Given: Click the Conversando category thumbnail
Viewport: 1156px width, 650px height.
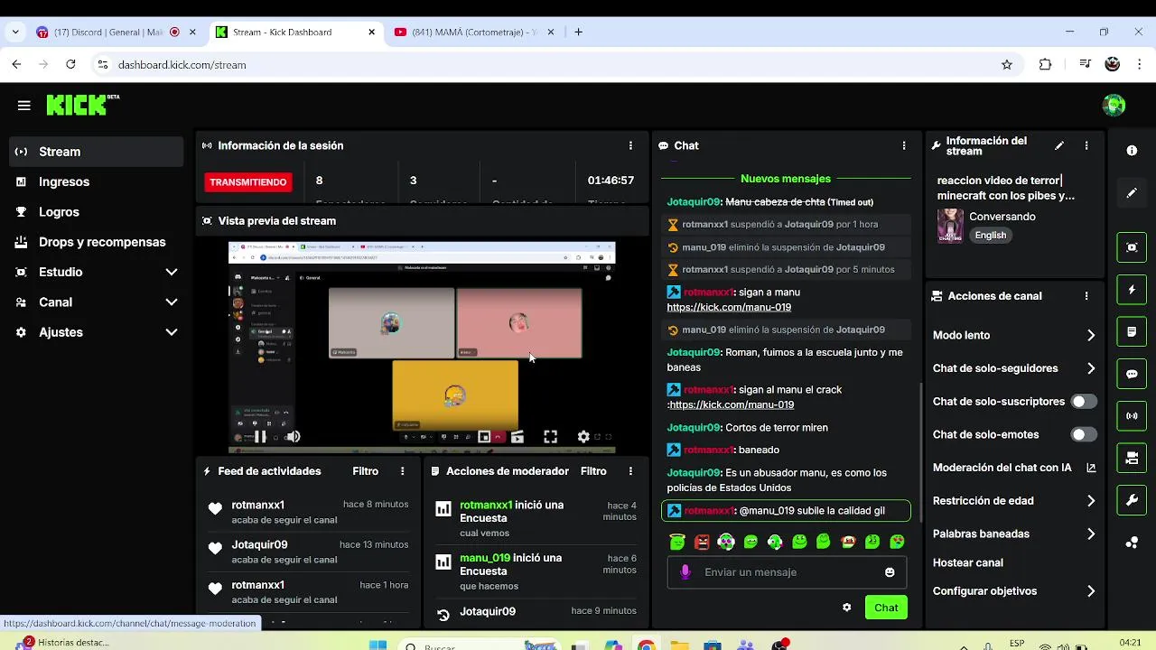Looking at the screenshot, I should pyautogui.click(x=950, y=226).
